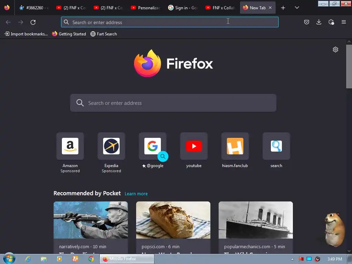Screen dimensions: 352x264
Task: Switch to the Sign in - Google tab
Action: coord(183,8)
